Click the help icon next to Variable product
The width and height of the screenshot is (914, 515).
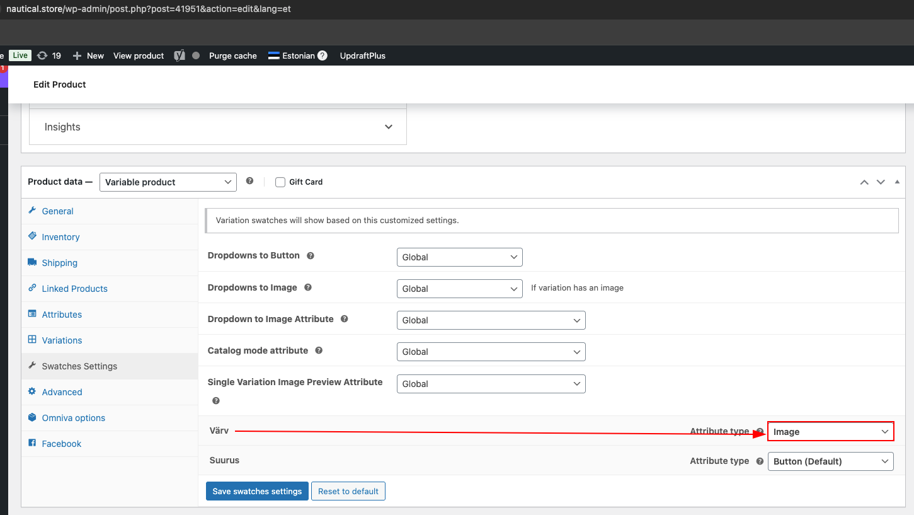tap(249, 181)
